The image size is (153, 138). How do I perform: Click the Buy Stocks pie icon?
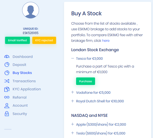click(7, 73)
